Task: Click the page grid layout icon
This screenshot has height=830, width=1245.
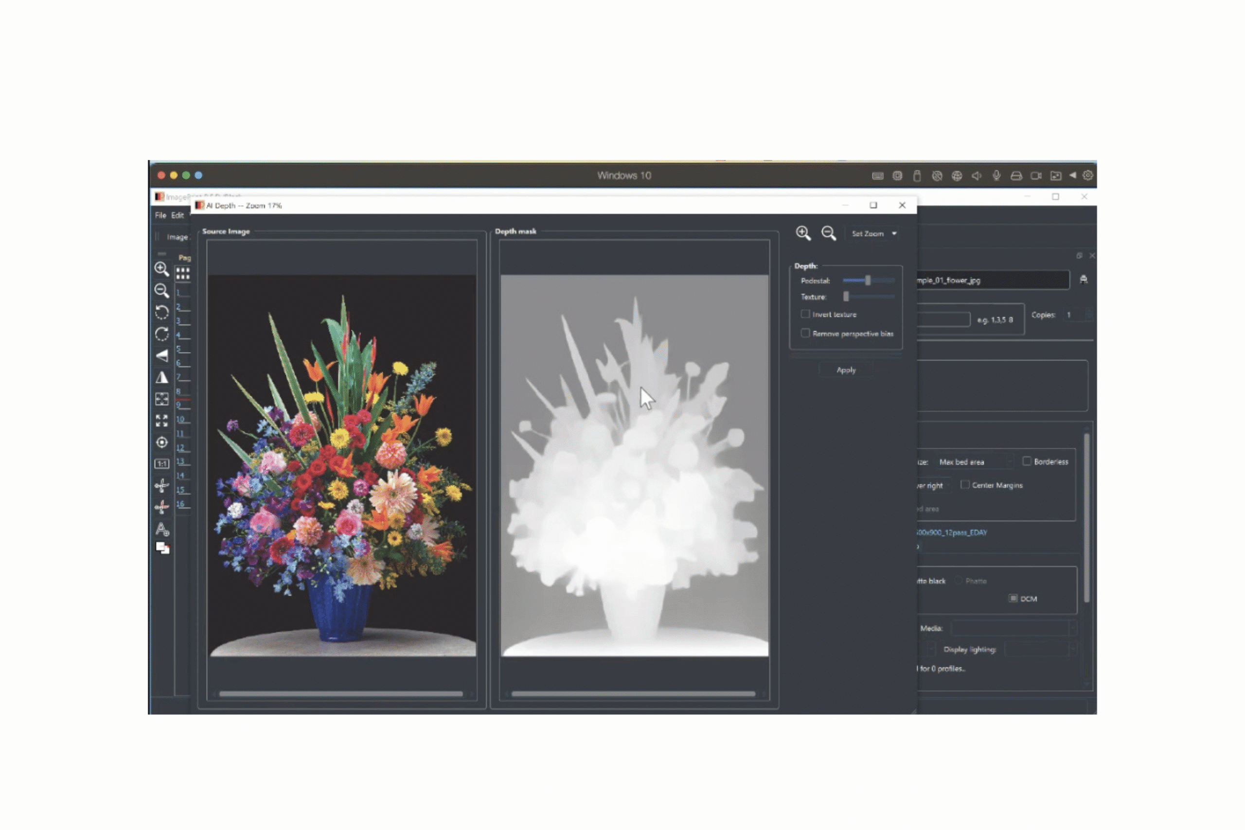Action: [183, 274]
